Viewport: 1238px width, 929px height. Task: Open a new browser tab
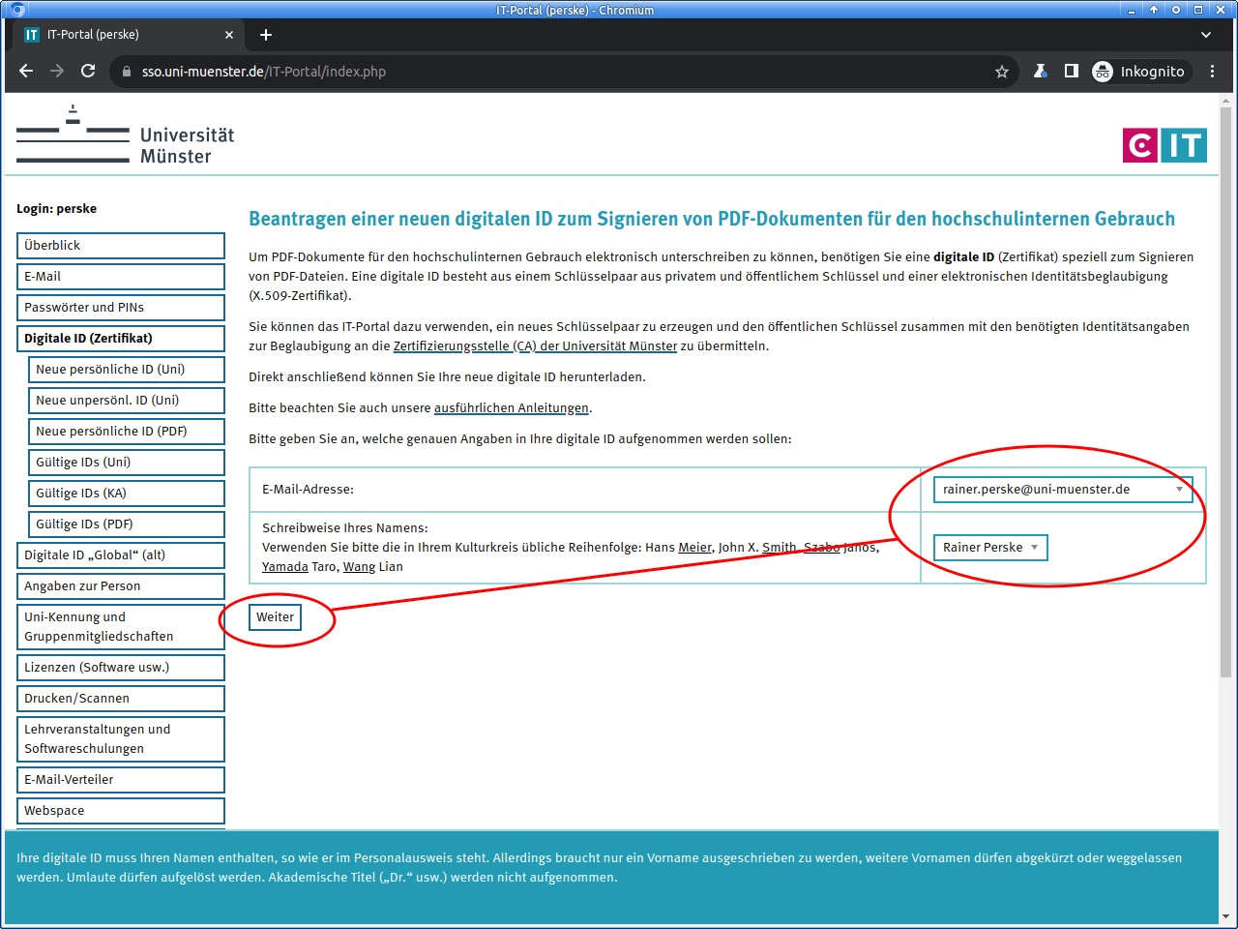point(266,35)
